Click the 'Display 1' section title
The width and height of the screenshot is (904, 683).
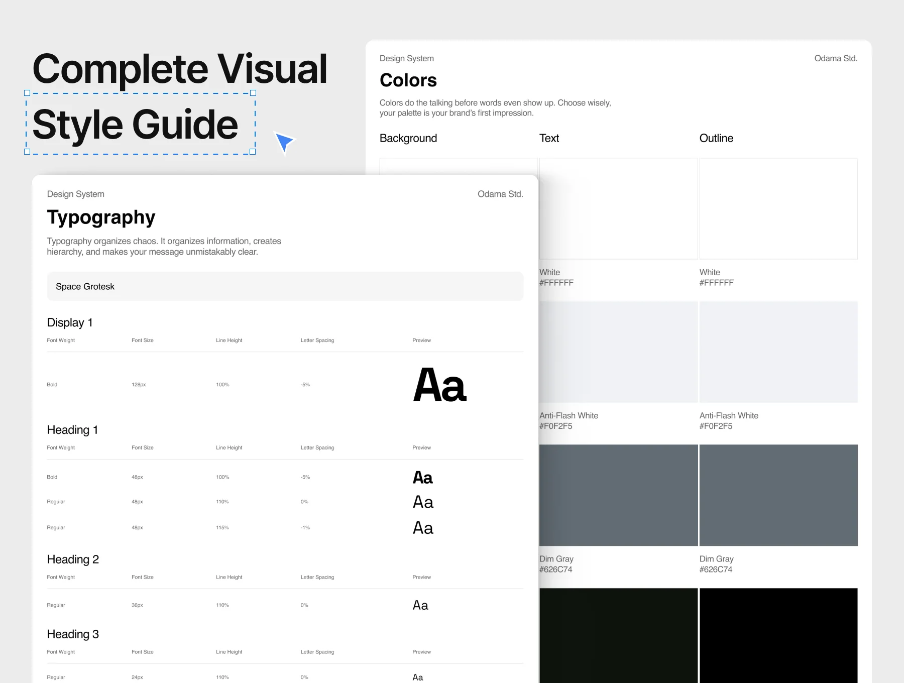pos(70,322)
